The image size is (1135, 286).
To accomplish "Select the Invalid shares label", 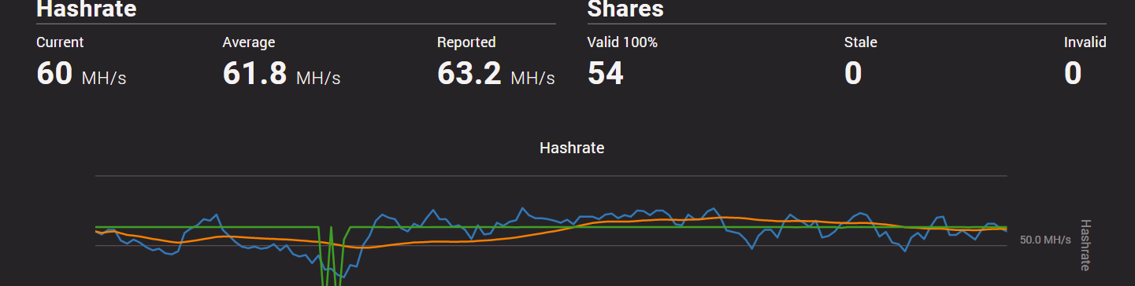I will (x=1085, y=42).
